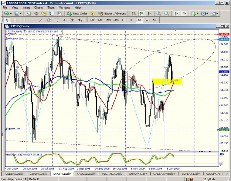This screenshot has width=231, height=181.
Task: Open the View menu
Action: click(15, 8)
